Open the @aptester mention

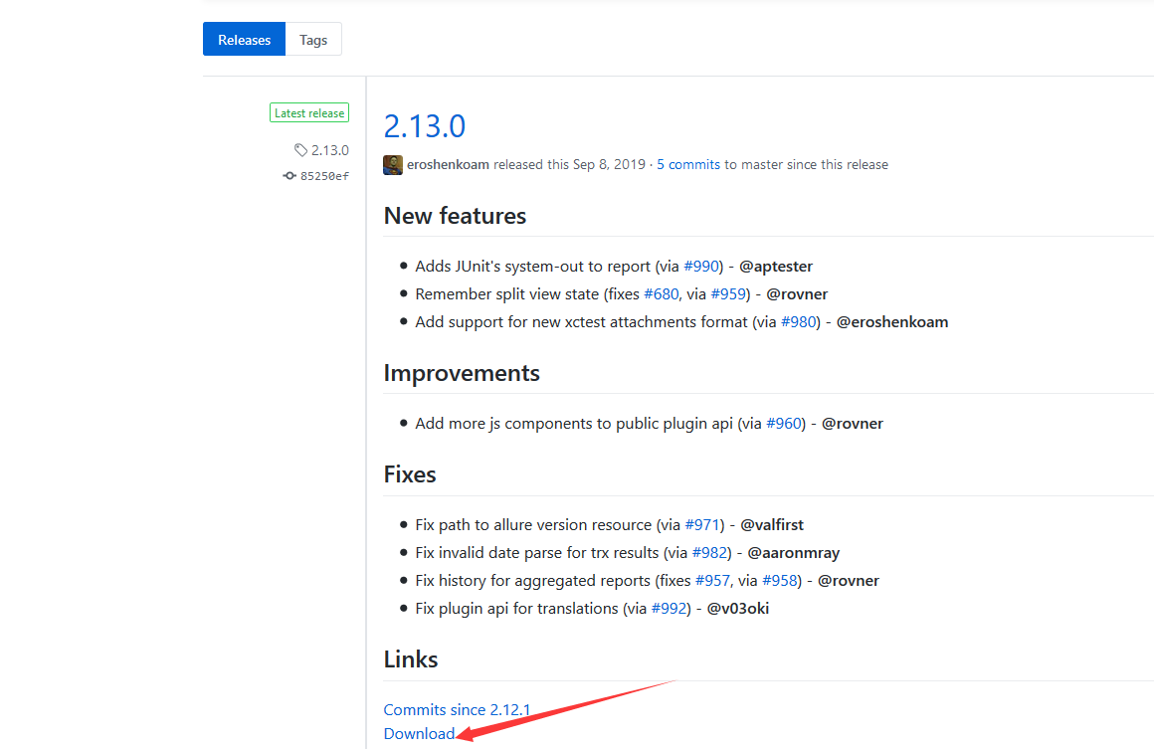[x=776, y=267]
